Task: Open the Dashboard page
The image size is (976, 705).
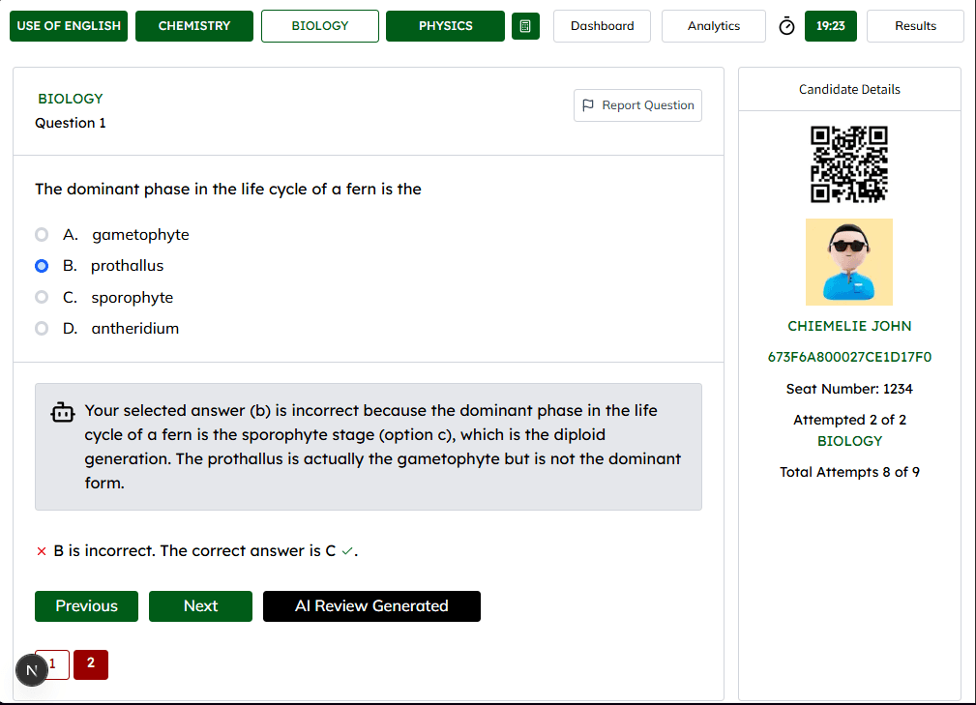Action: tap(602, 26)
